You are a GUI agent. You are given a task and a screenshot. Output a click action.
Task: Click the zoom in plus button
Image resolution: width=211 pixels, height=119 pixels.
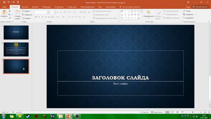(201, 112)
